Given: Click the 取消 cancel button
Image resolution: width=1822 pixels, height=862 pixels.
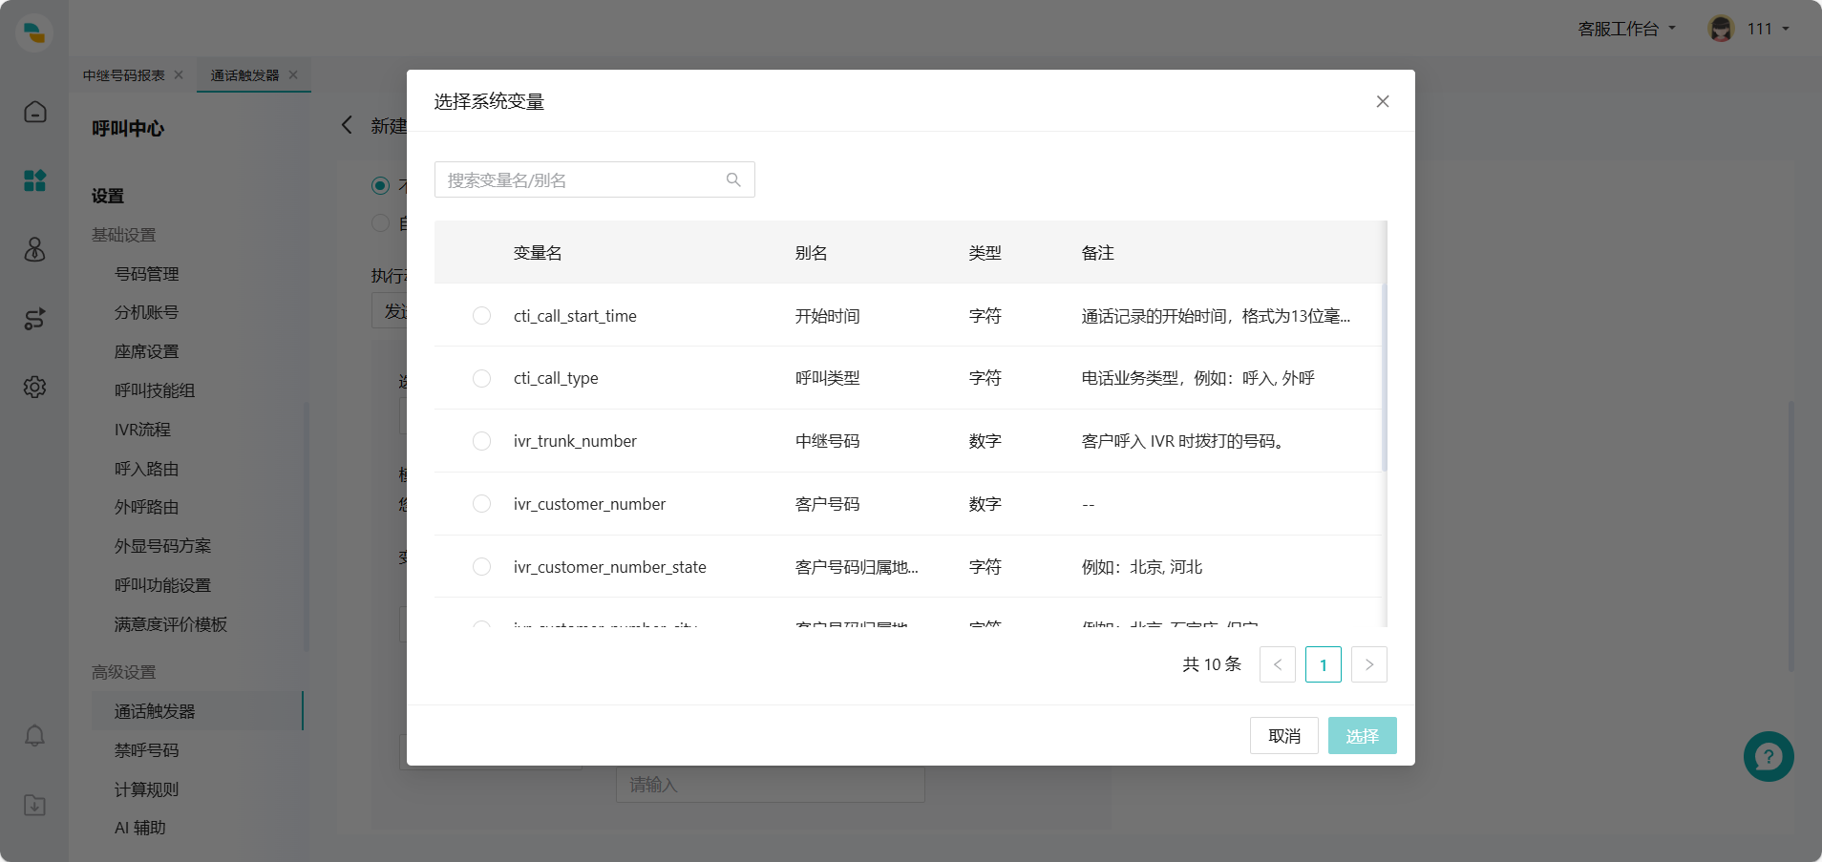Looking at the screenshot, I should 1283,735.
